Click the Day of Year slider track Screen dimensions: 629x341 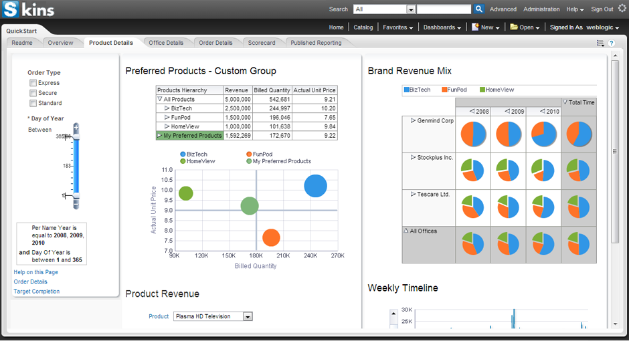click(x=76, y=166)
